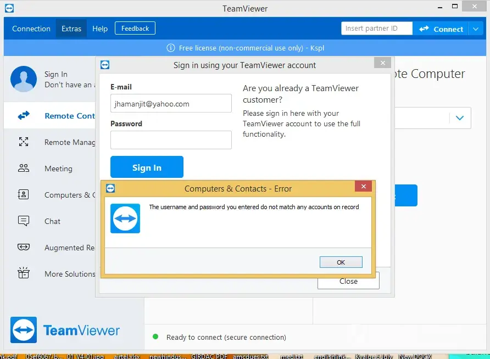This screenshot has width=490, height=359.
Task: Select the Meeting people icon
Action: (x=24, y=169)
